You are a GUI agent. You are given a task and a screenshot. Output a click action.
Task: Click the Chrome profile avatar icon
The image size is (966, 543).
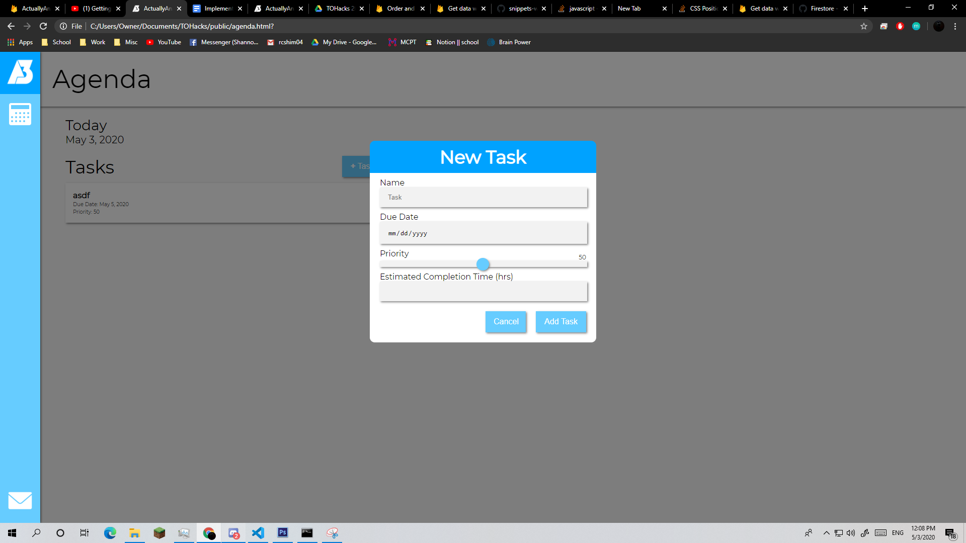[x=938, y=26]
